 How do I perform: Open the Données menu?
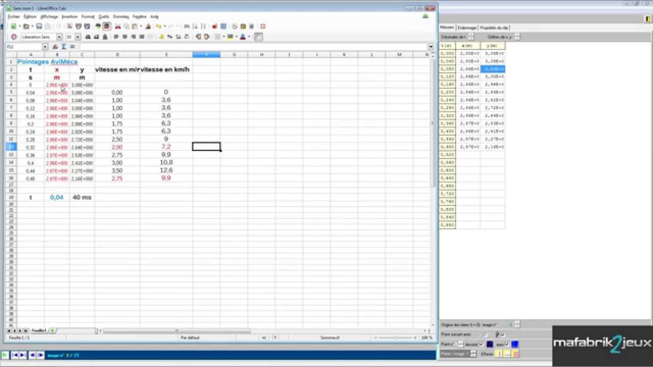pos(121,17)
